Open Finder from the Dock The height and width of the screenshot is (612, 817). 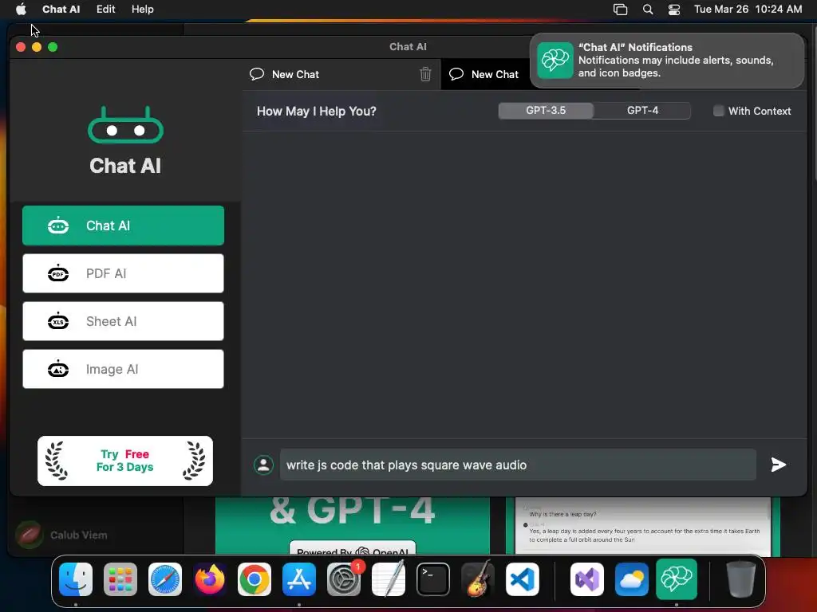(76, 579)
